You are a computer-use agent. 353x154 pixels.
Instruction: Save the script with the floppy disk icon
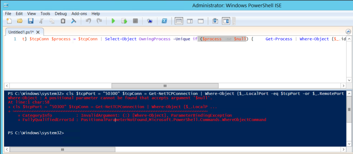coord(31,21)
